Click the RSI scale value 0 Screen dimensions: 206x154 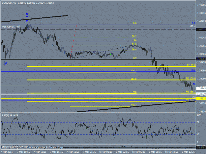[x=197, y=142]
